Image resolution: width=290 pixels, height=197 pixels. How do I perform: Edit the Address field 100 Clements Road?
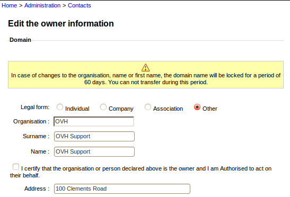pos(122,189)
